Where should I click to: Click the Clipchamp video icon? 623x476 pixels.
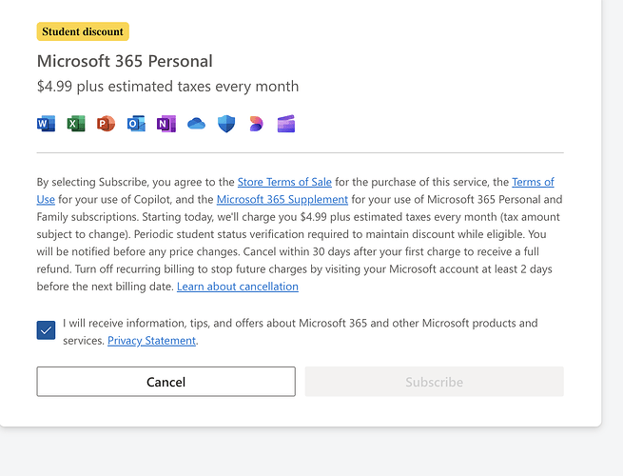point(286,124)
